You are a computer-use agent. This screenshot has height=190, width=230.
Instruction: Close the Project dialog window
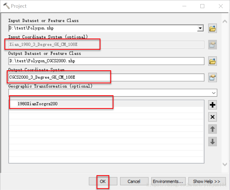pos(221,6)
